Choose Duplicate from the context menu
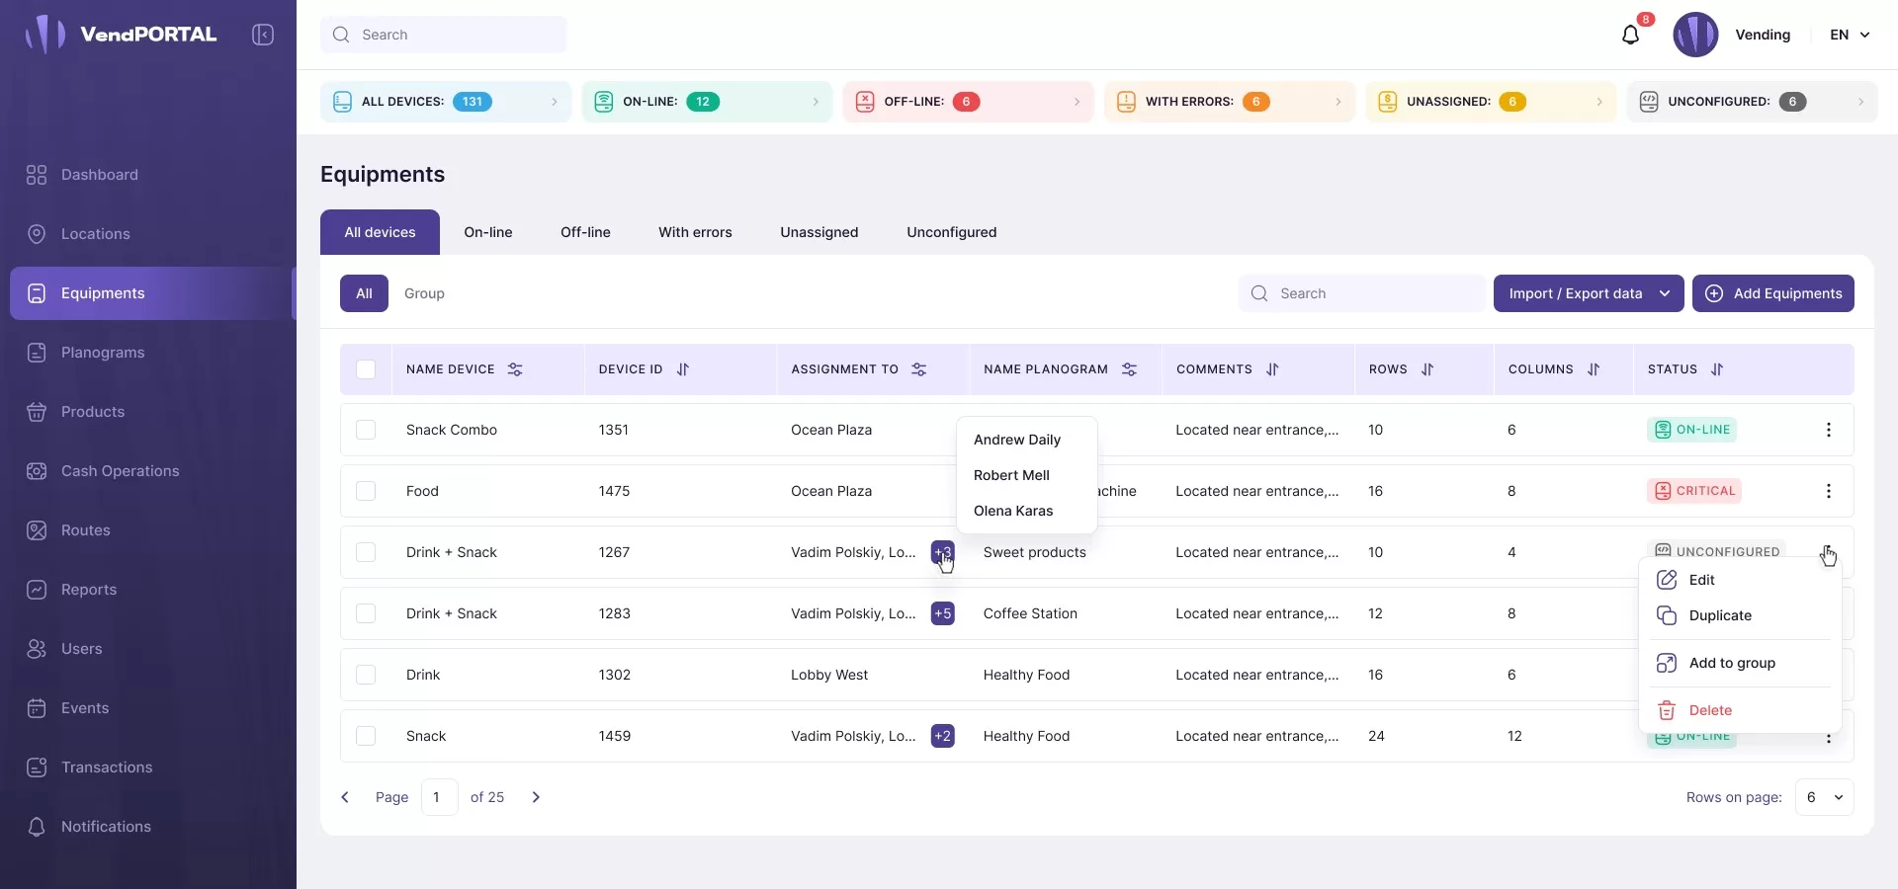1898x889 pixels. pos(1720,615)
